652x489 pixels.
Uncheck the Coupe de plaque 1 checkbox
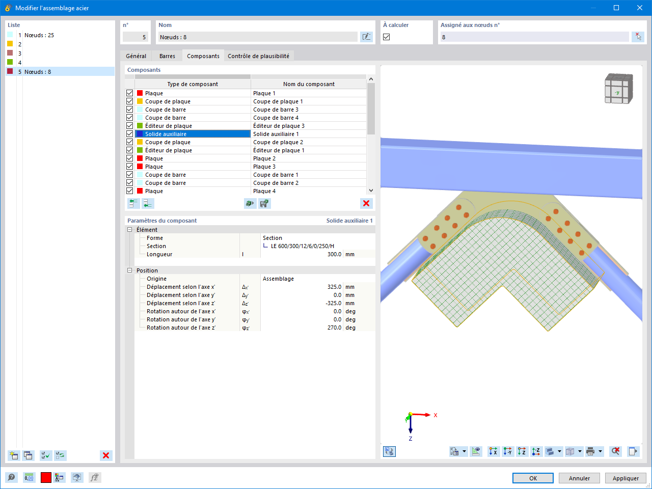pyautogui.click(x=130, y=101)
